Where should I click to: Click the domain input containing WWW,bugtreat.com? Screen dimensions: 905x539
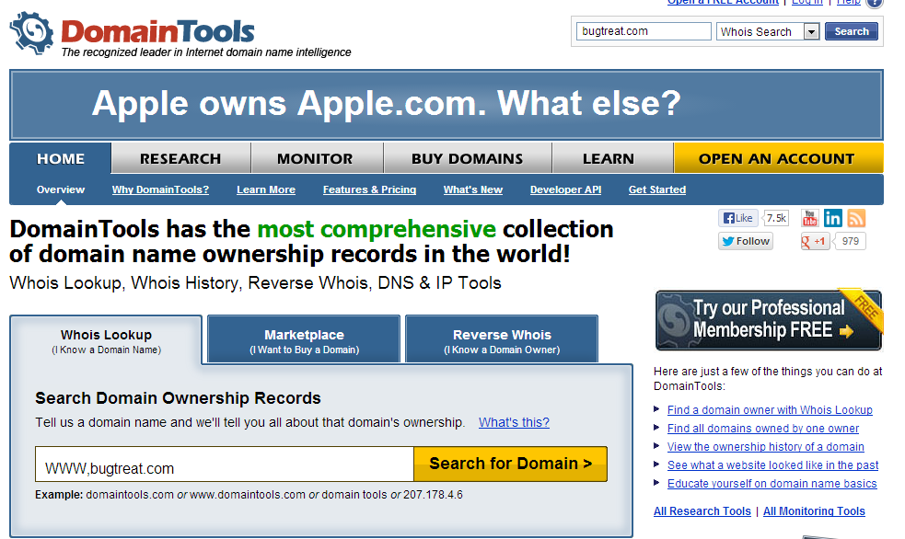pyautogui.click(x=224, y=468)
